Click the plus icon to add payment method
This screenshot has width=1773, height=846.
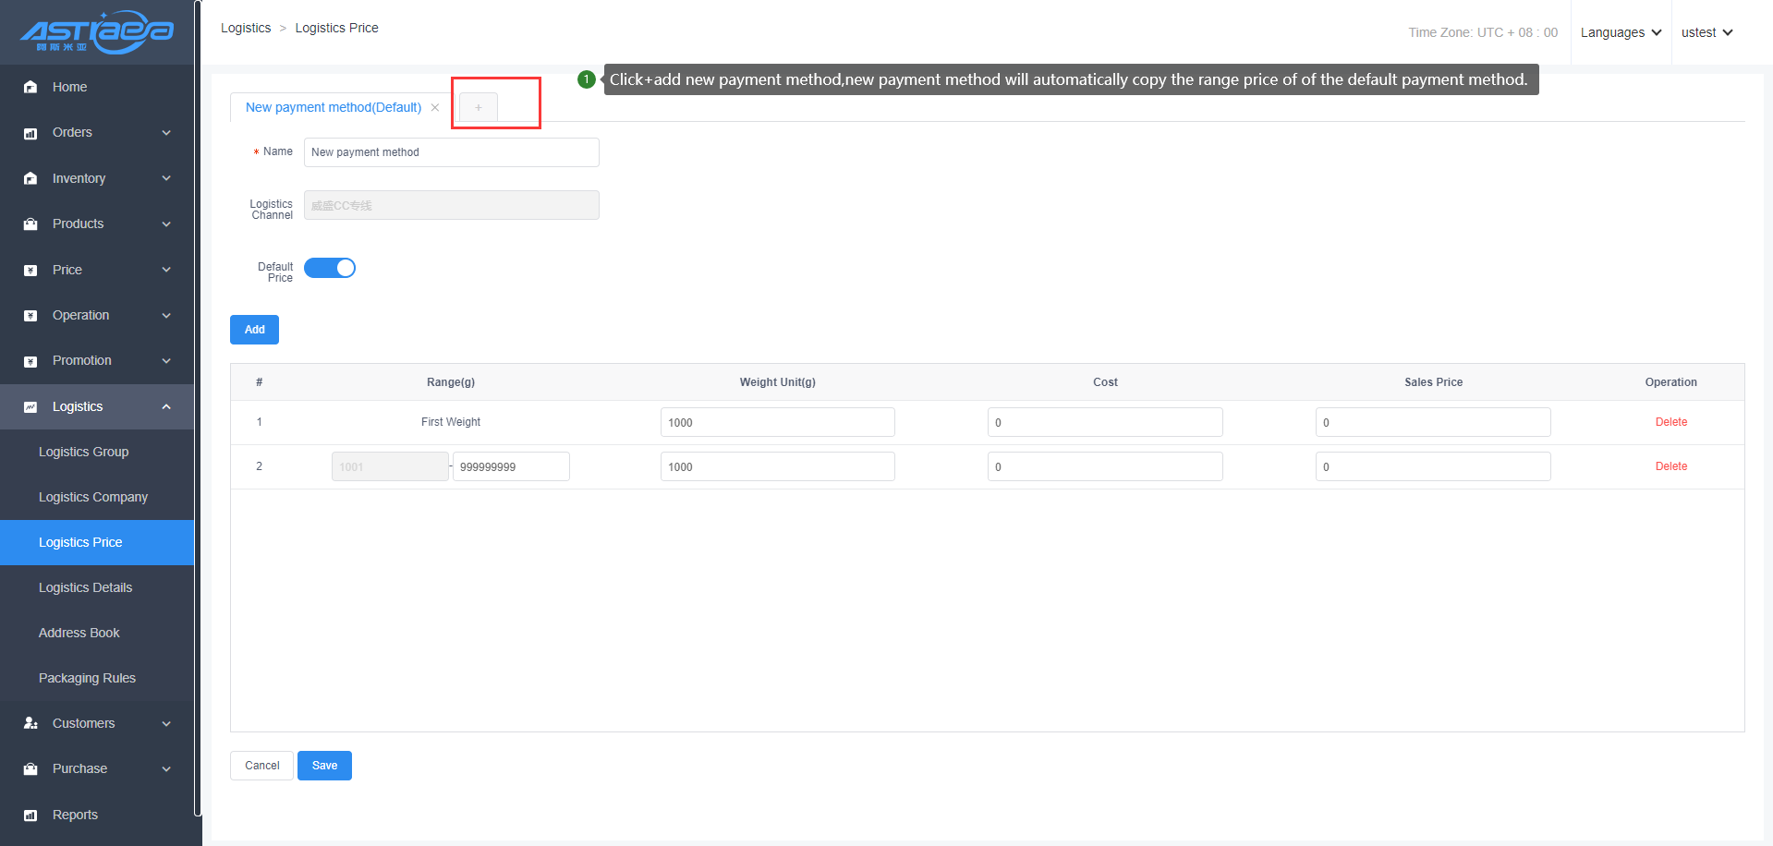(479, 108)
